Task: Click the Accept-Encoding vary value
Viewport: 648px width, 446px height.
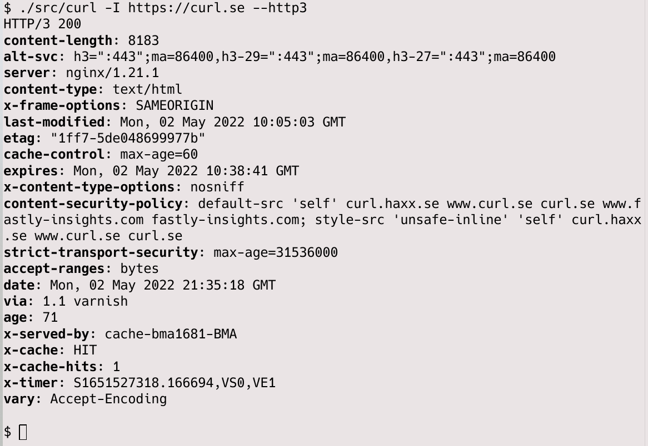Action: point(109,399)
